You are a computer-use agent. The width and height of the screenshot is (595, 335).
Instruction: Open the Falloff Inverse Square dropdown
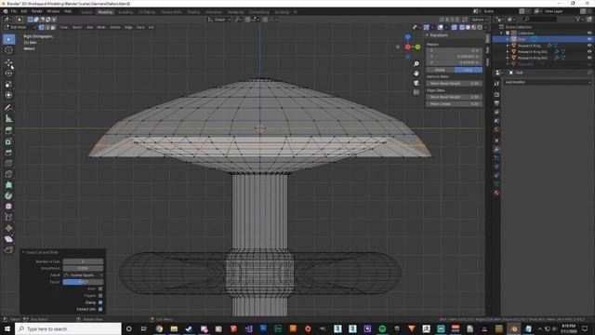[83, 275]
